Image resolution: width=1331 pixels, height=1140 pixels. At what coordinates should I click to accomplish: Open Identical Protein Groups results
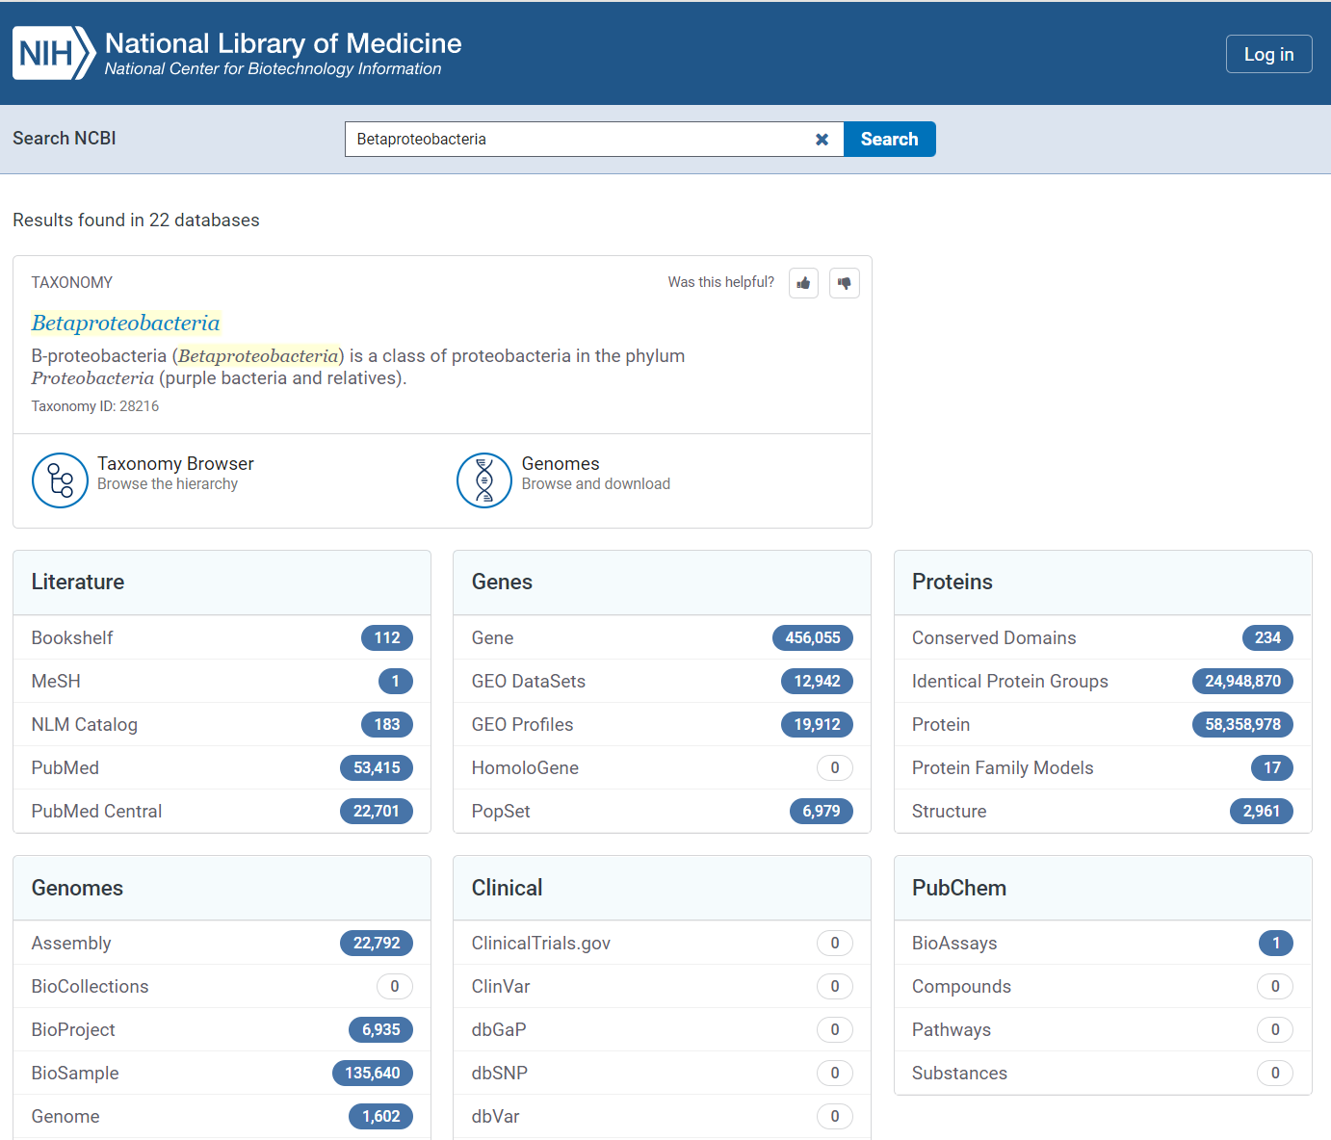click(x=1103, y=681)
